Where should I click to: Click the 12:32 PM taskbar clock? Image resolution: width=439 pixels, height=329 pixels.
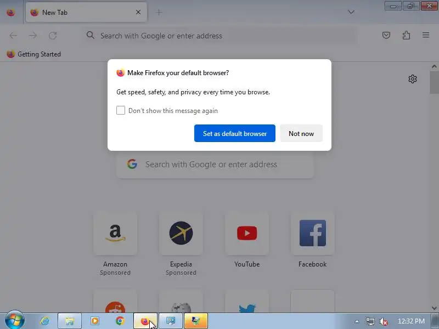coord(411,321)
